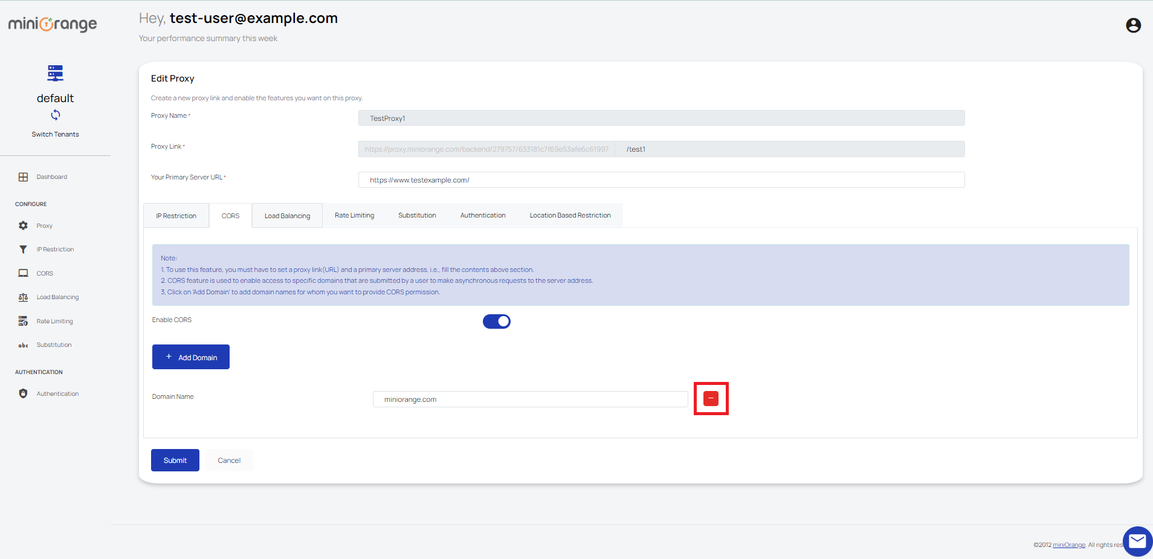The height and width of the screenshot is (559, 1153).
Task: Click Switch Tenants label
Action: [x=55, y=134]
